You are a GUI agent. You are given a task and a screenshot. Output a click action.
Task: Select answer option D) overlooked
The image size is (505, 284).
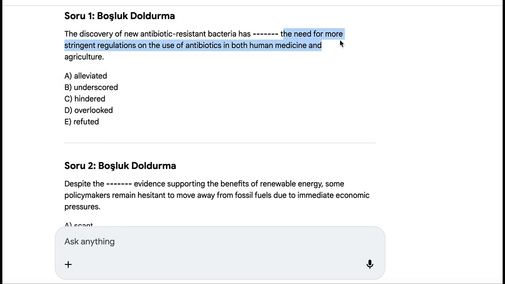click(88, 110)
